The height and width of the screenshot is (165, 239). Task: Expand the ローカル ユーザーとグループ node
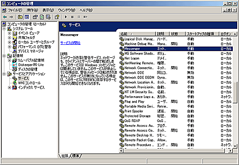tap(9, 42)
